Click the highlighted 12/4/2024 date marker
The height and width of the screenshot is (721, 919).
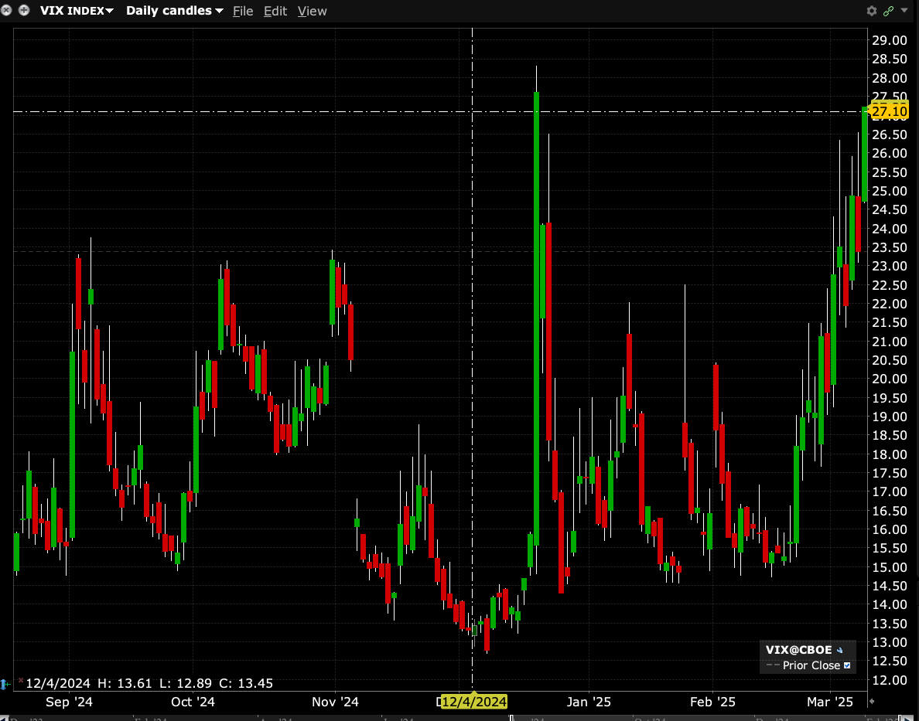473,702
